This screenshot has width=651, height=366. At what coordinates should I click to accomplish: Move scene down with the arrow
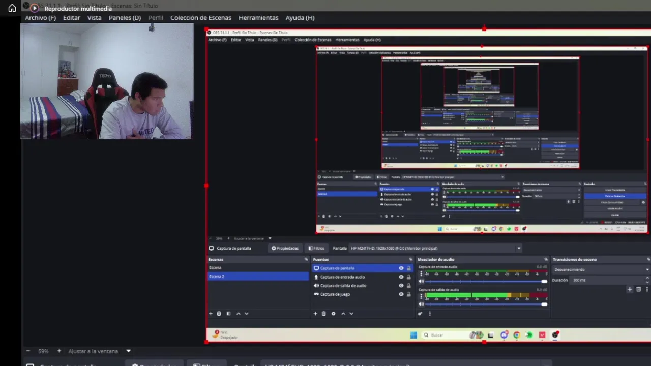[247, 314]
